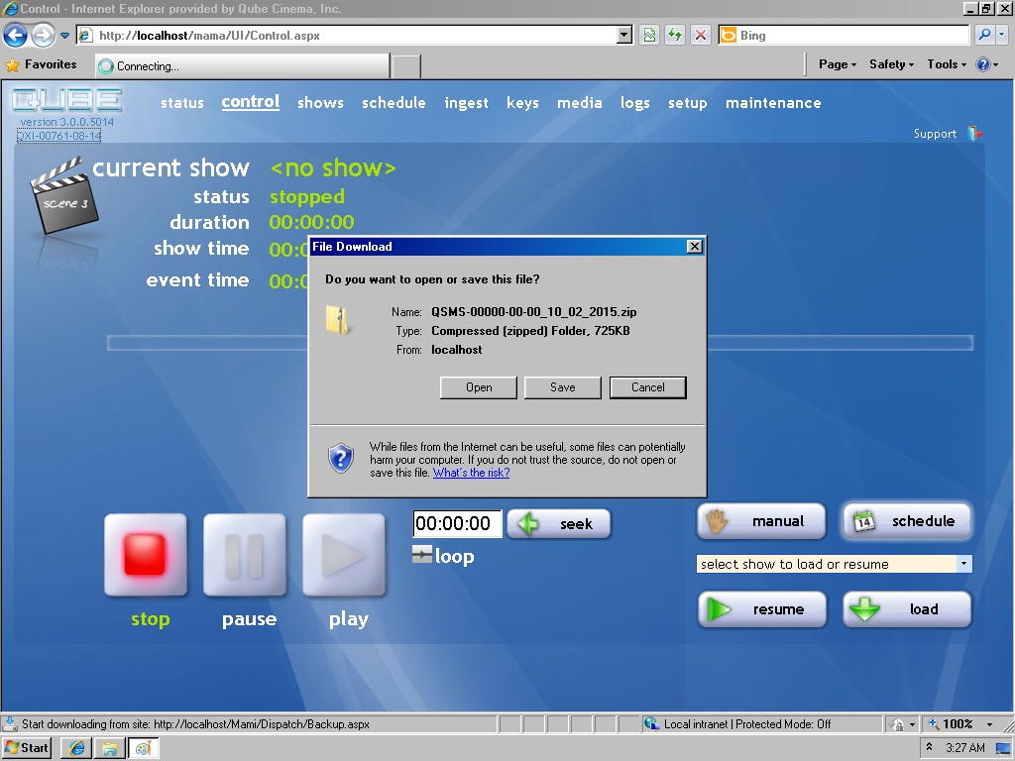This screenshot has height=761, width=1015.
Task: Open the keys tab
Action: 522,103
